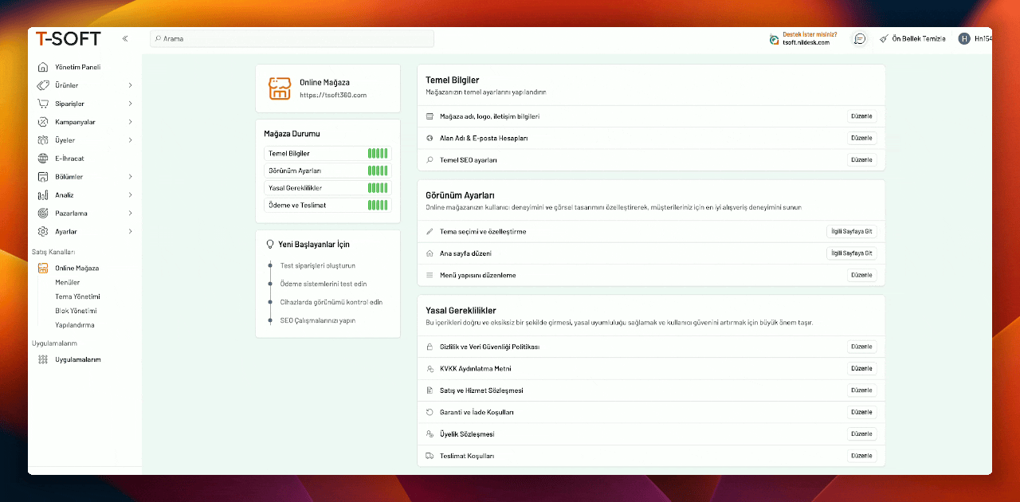This screenshot has width=1020, height=502.
Task: Click the Temel Bilgiler green progress bar
Action: pos(378,153)
